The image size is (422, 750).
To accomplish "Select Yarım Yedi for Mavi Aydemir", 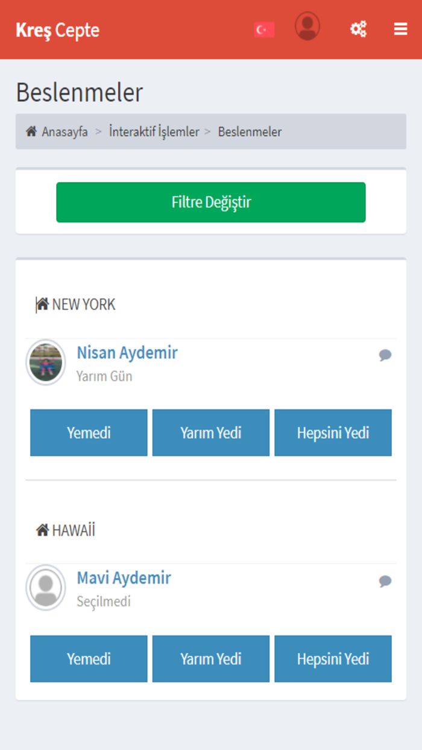I will [x=211, y=659].
